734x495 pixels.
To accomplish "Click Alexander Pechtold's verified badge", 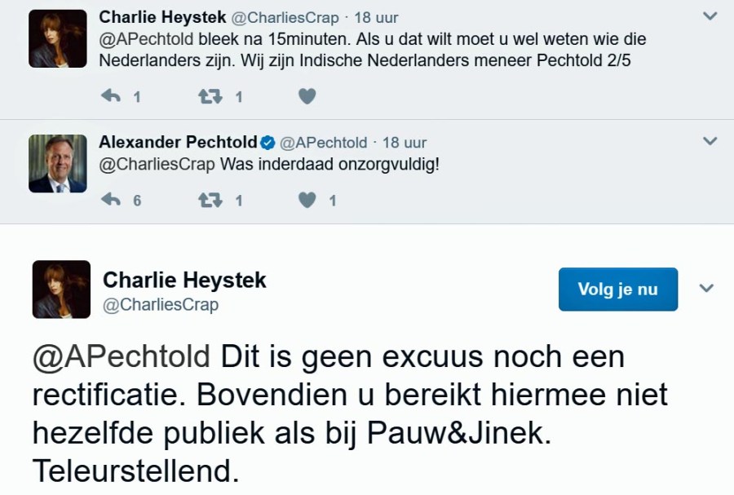I will coord(268,143).
